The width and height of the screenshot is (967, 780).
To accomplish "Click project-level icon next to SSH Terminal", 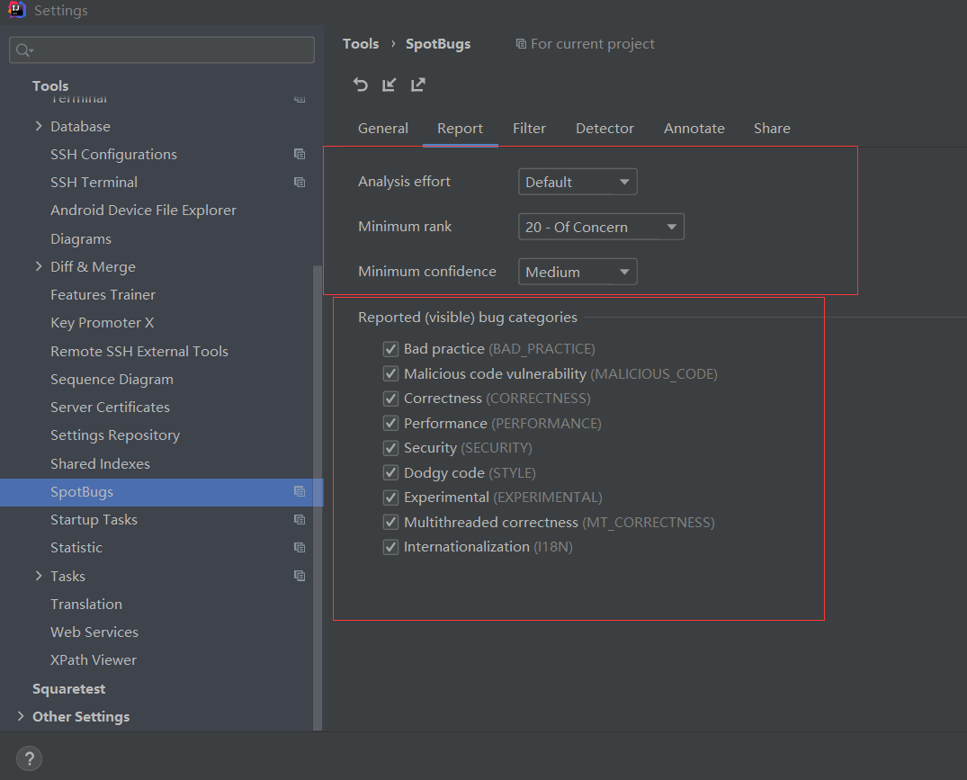I will point(300,182).
